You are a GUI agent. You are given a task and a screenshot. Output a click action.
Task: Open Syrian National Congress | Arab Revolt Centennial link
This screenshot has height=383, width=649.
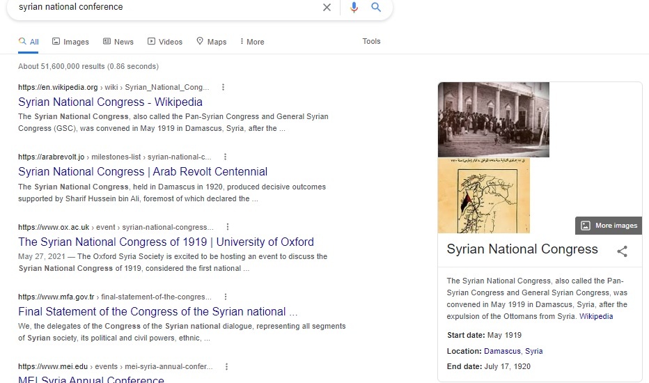click(x=143, y=171)
